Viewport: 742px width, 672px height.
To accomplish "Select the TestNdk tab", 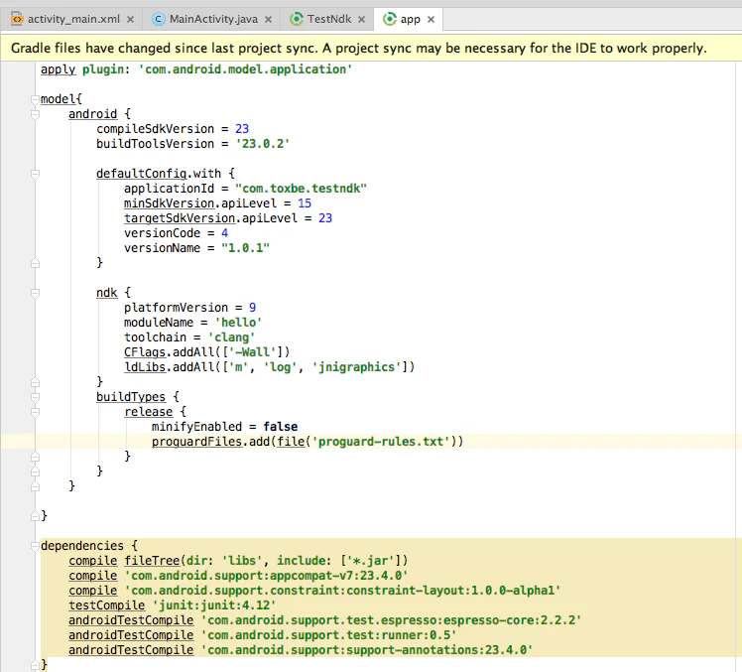I will pyautogui.click(x=329, y=19).
